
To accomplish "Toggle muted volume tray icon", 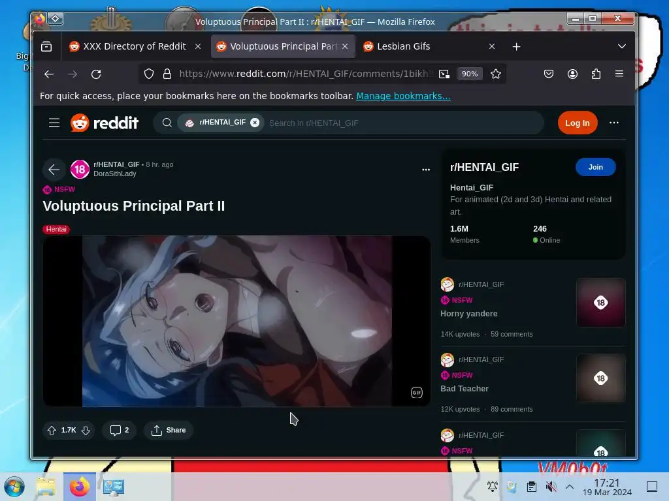I will click(x=551, y=487).
